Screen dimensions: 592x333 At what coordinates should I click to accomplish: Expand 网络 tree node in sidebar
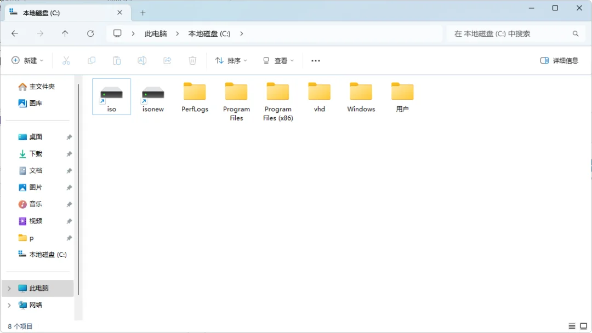pyautogui.click(x=9, y=305)
